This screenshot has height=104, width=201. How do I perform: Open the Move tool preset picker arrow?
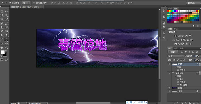(7, 3)
